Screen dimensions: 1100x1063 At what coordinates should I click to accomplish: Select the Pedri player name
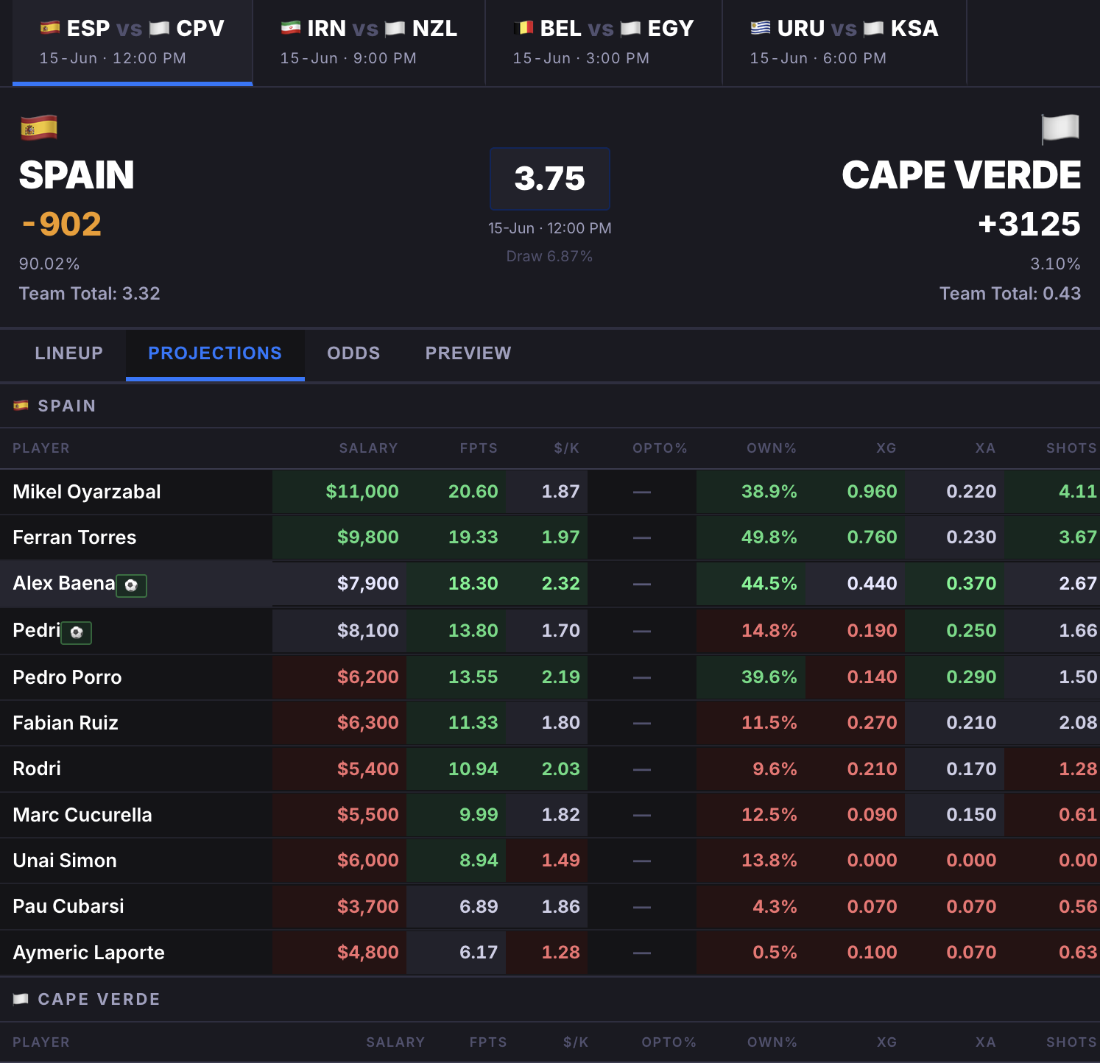pyautogui.click(x=37, y=630)
